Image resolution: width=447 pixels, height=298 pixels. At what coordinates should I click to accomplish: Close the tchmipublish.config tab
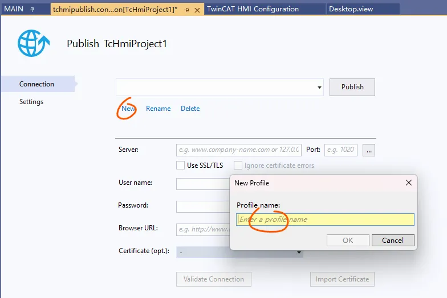pos(197,10)
